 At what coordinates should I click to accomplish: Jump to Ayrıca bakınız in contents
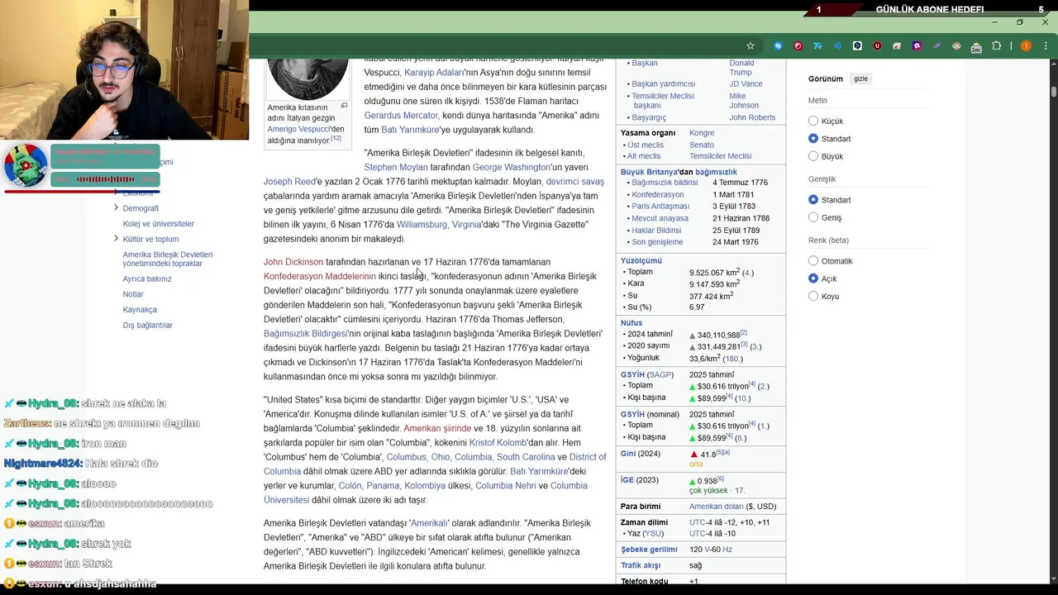[147, 279]
